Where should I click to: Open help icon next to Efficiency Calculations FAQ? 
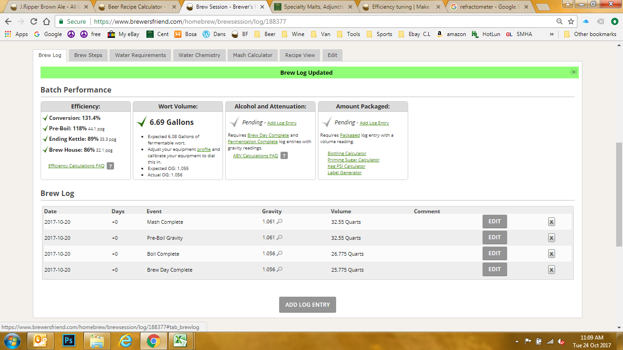pos(110,166)
